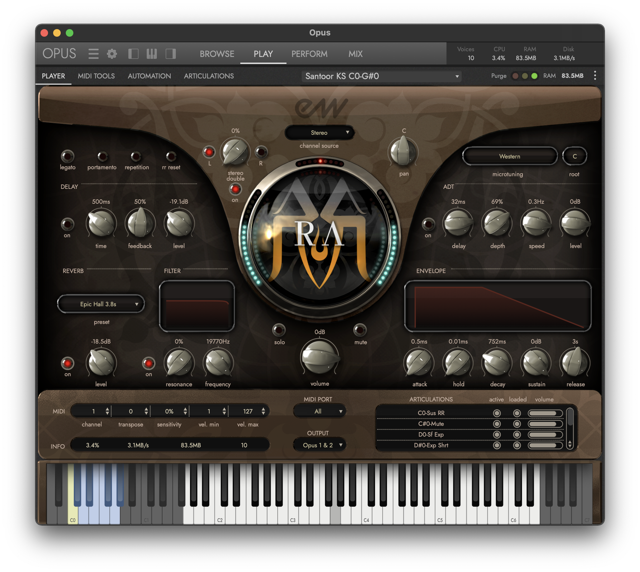Click the green Purge indicator light
The width and height of the screenshot is (640, 572).
click(x=534, y=76)
